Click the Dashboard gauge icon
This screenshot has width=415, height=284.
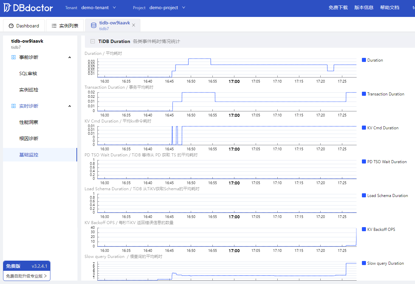click(x=11, y=26)
